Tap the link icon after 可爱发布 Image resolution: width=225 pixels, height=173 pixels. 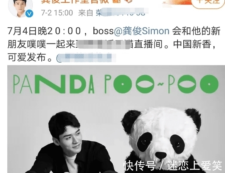[x=59, y=58]
